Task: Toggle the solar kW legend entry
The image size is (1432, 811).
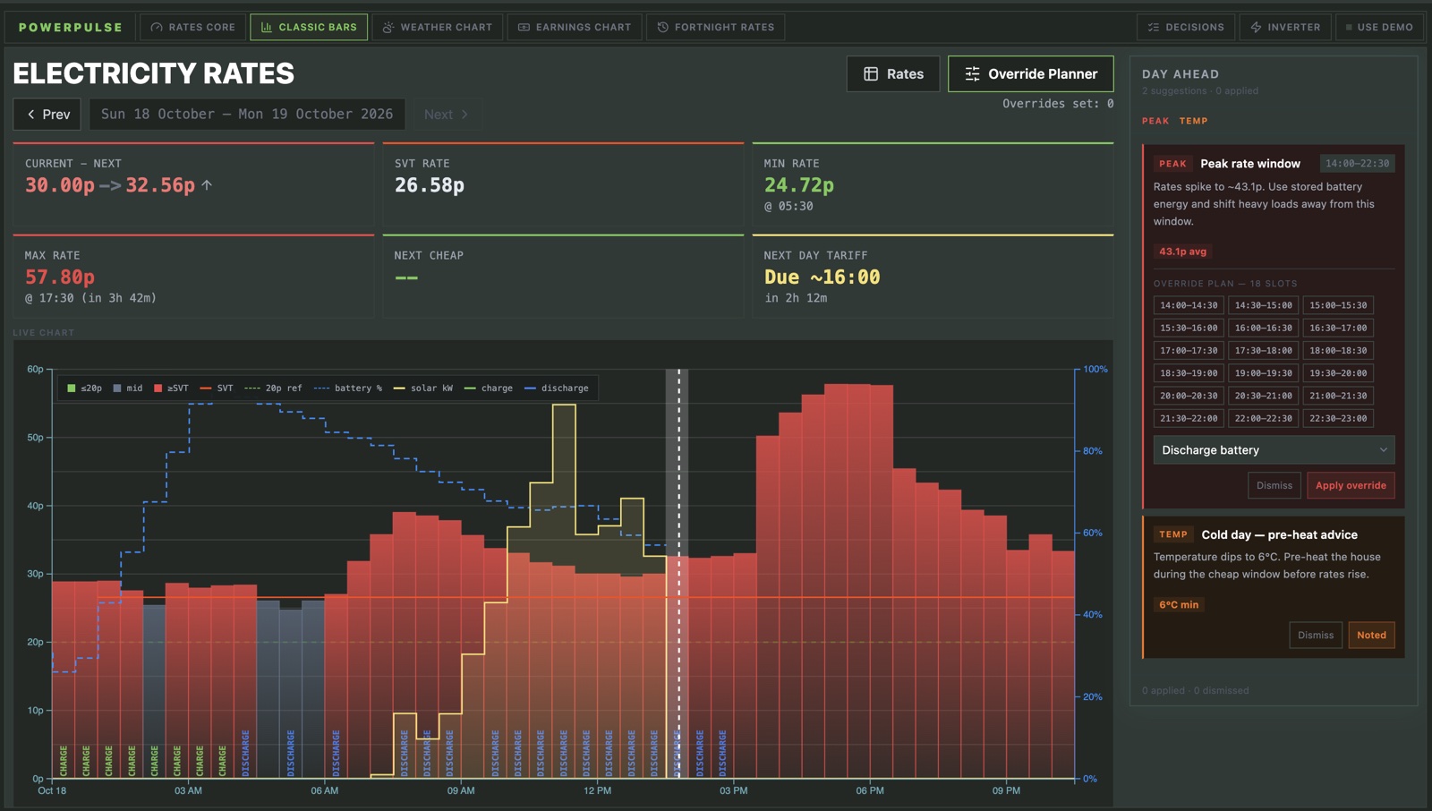Action: 423,388
